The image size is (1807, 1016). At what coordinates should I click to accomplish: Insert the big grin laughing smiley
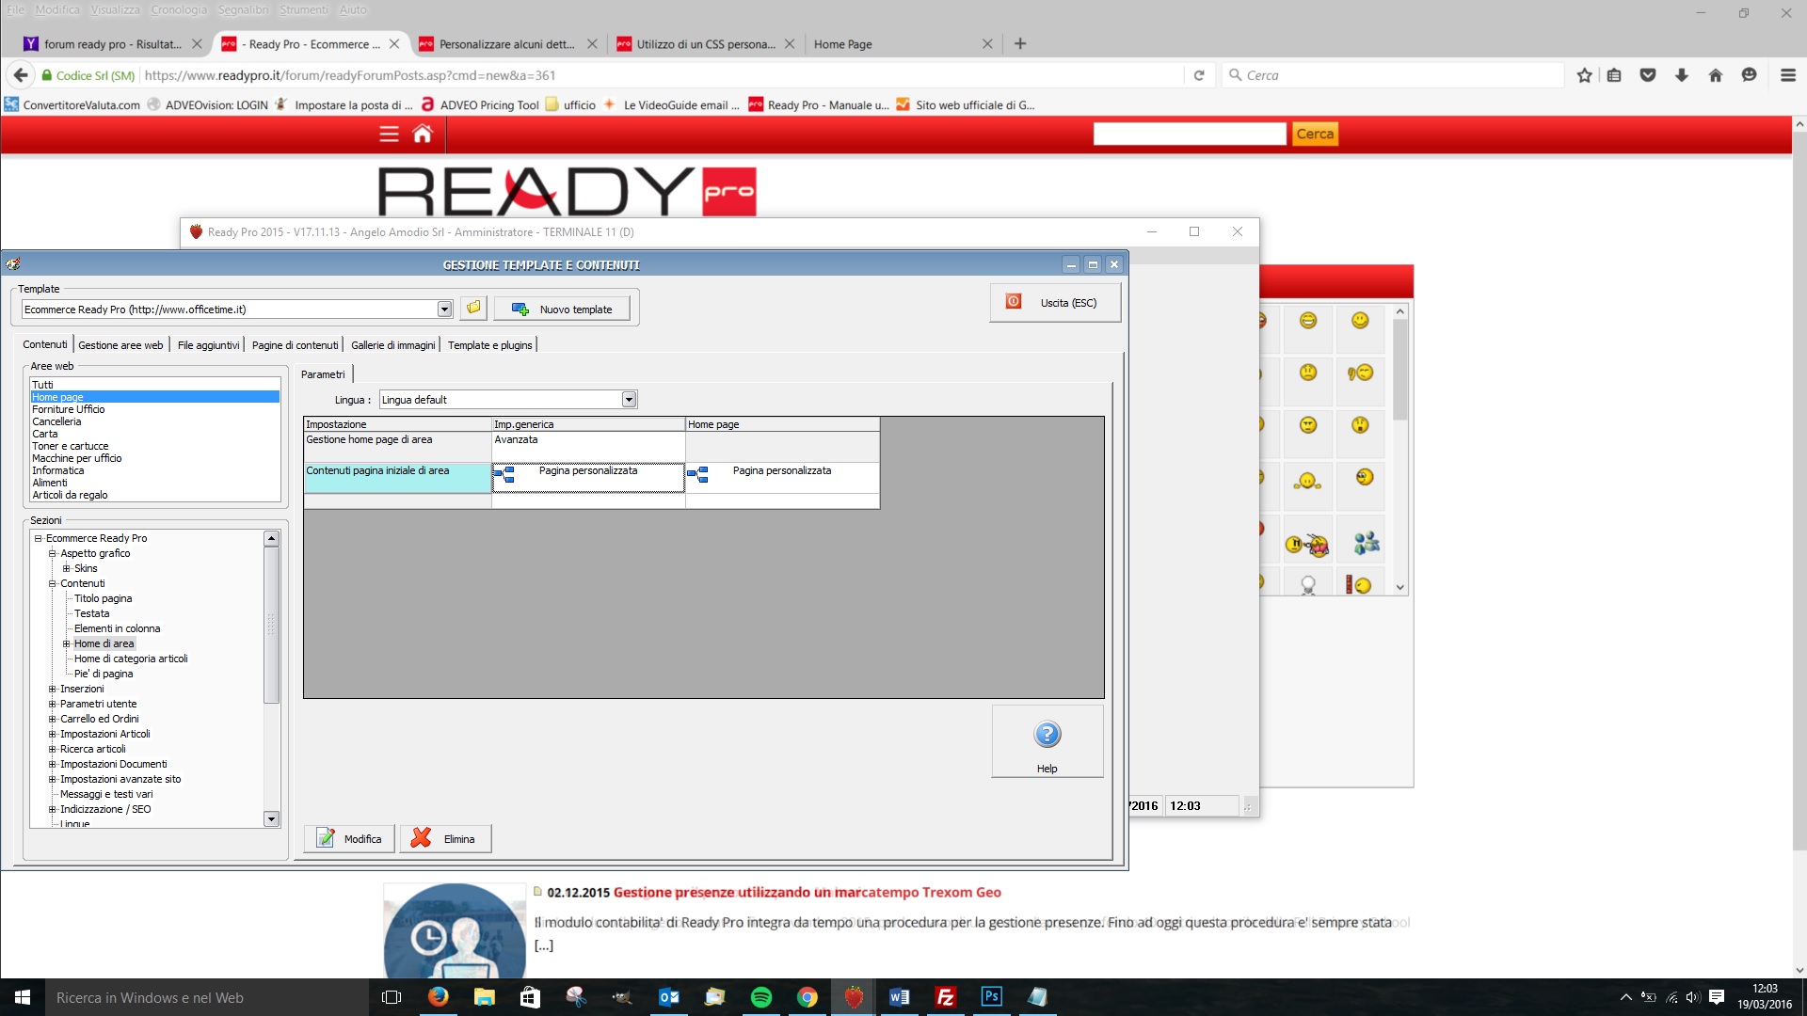coord(1308,321)
